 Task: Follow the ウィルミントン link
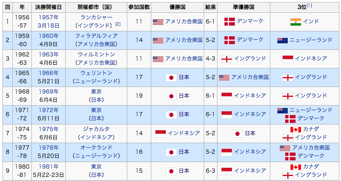[96, 54]
